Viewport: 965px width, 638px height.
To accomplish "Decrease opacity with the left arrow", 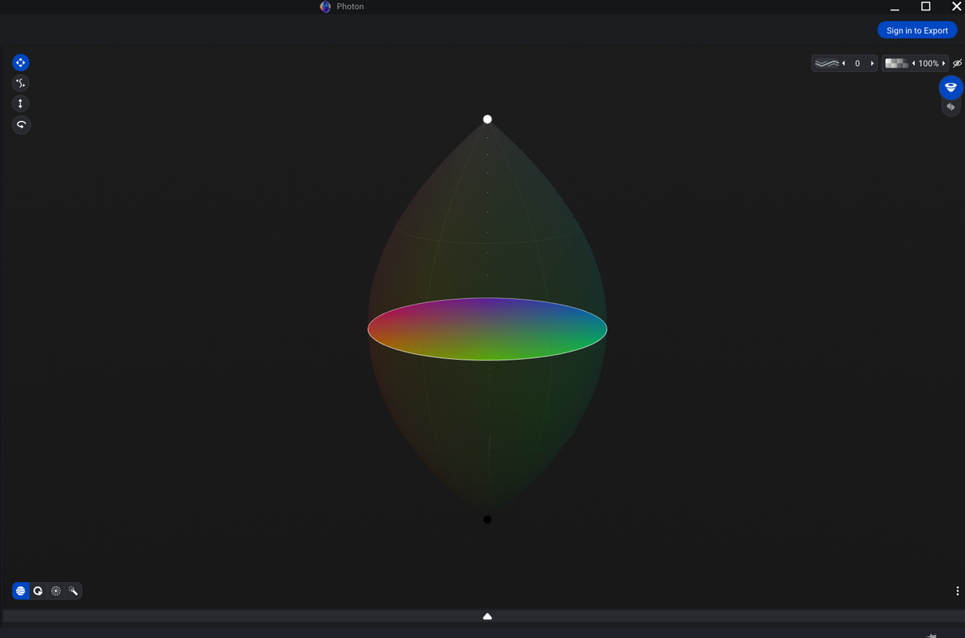I will [x=913, y=63].
